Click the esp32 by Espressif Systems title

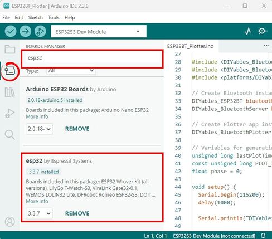(x=59, y=161)
